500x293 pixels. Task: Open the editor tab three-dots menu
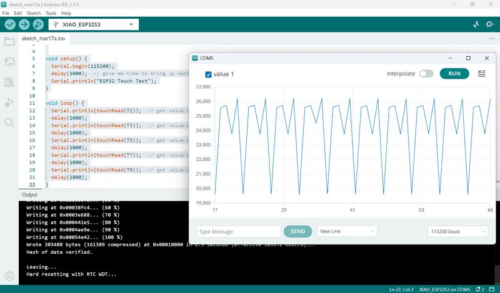[x=492, y=39]
